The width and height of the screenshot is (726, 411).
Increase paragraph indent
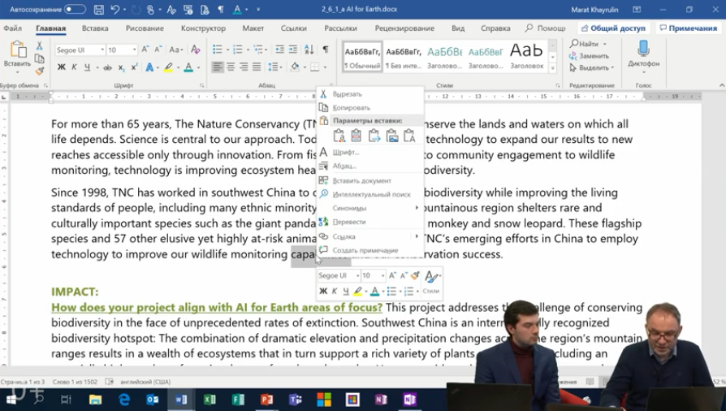pos(293,50)
